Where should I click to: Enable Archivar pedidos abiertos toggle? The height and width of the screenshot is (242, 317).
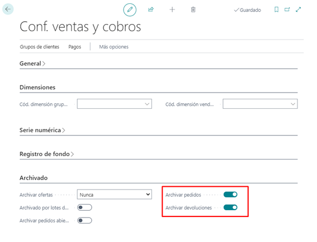(84, 220)
